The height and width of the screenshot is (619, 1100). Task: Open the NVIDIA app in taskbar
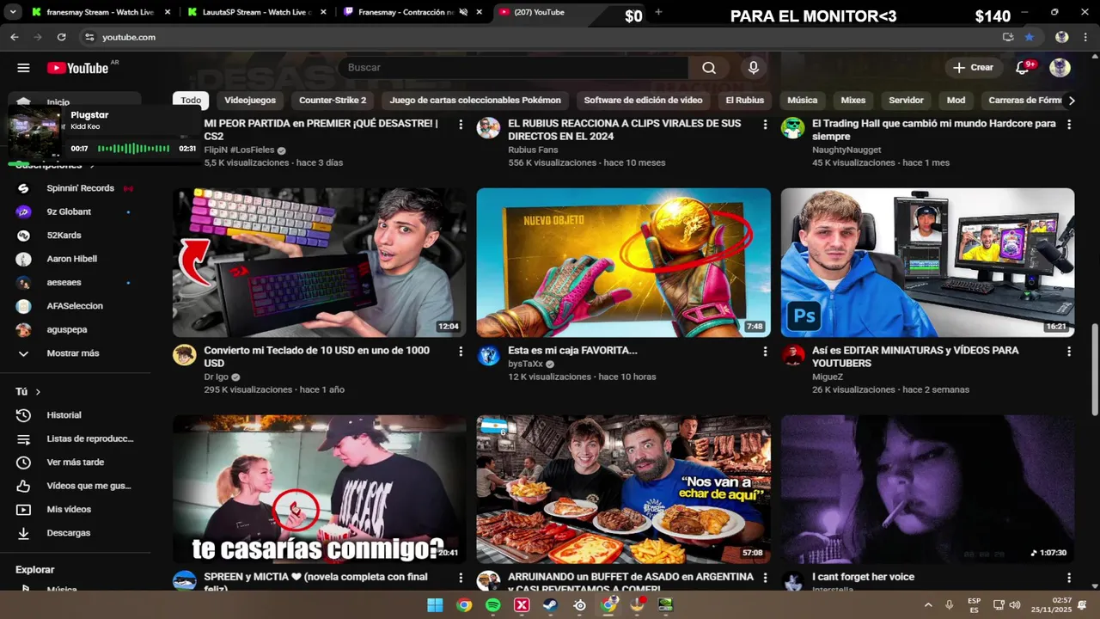coord(666,605)
